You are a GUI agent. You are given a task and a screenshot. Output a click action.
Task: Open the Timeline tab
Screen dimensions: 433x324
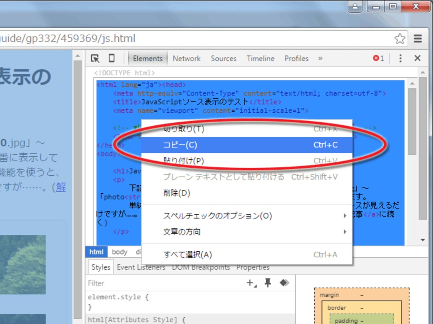(x=261, y=58)
